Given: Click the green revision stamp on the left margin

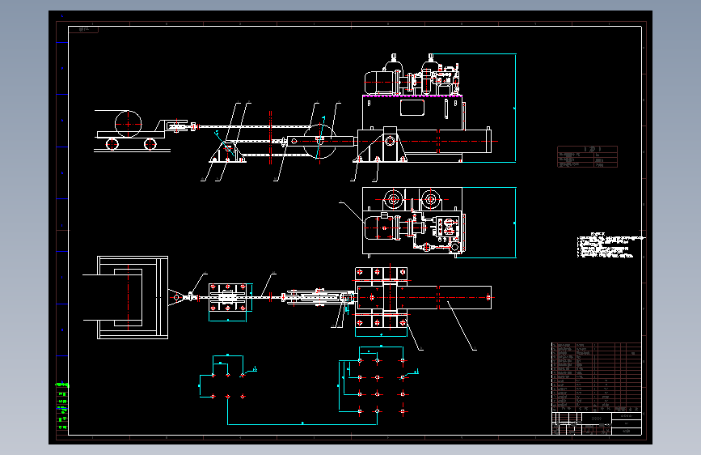Looking at the screenshot, I should tap(62, 406).
